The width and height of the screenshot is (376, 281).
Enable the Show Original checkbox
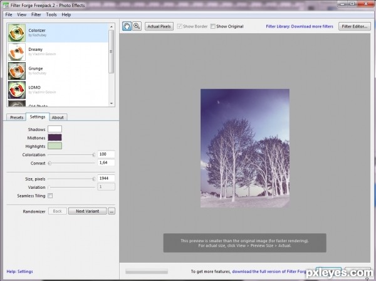(212, 26)
